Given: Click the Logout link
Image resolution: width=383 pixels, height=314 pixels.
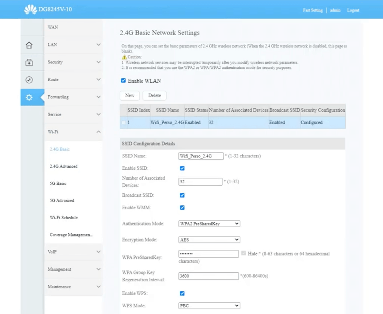Looking at the screenshot, I should coord(353,10).
